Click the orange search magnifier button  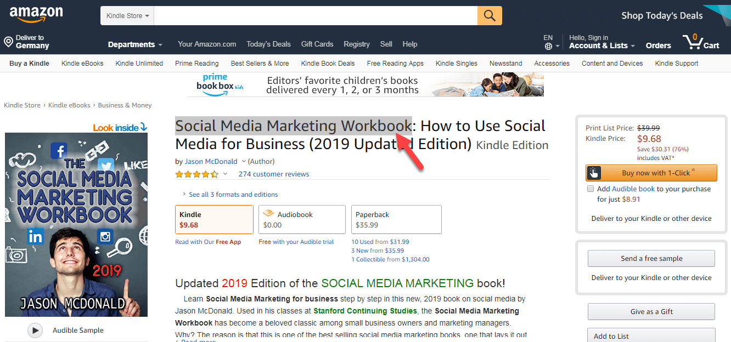490,16
